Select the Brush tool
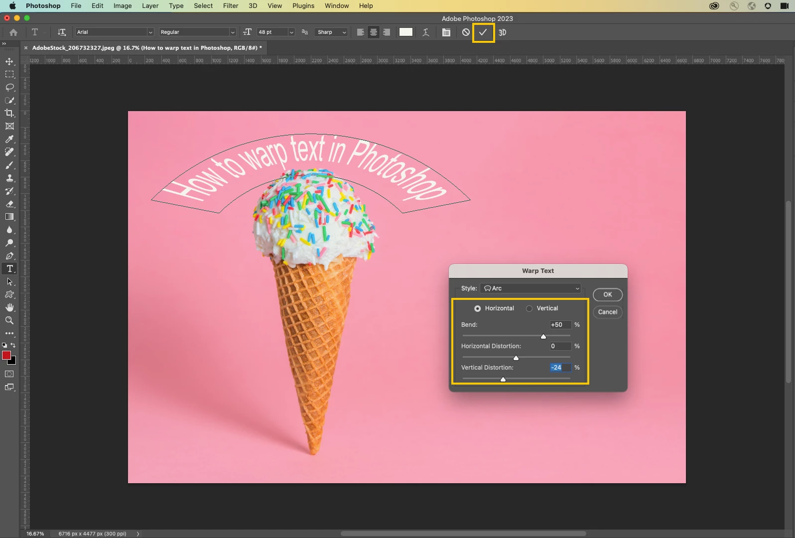Viewport: 795px width, 538px height. click(x=9, y=165)
